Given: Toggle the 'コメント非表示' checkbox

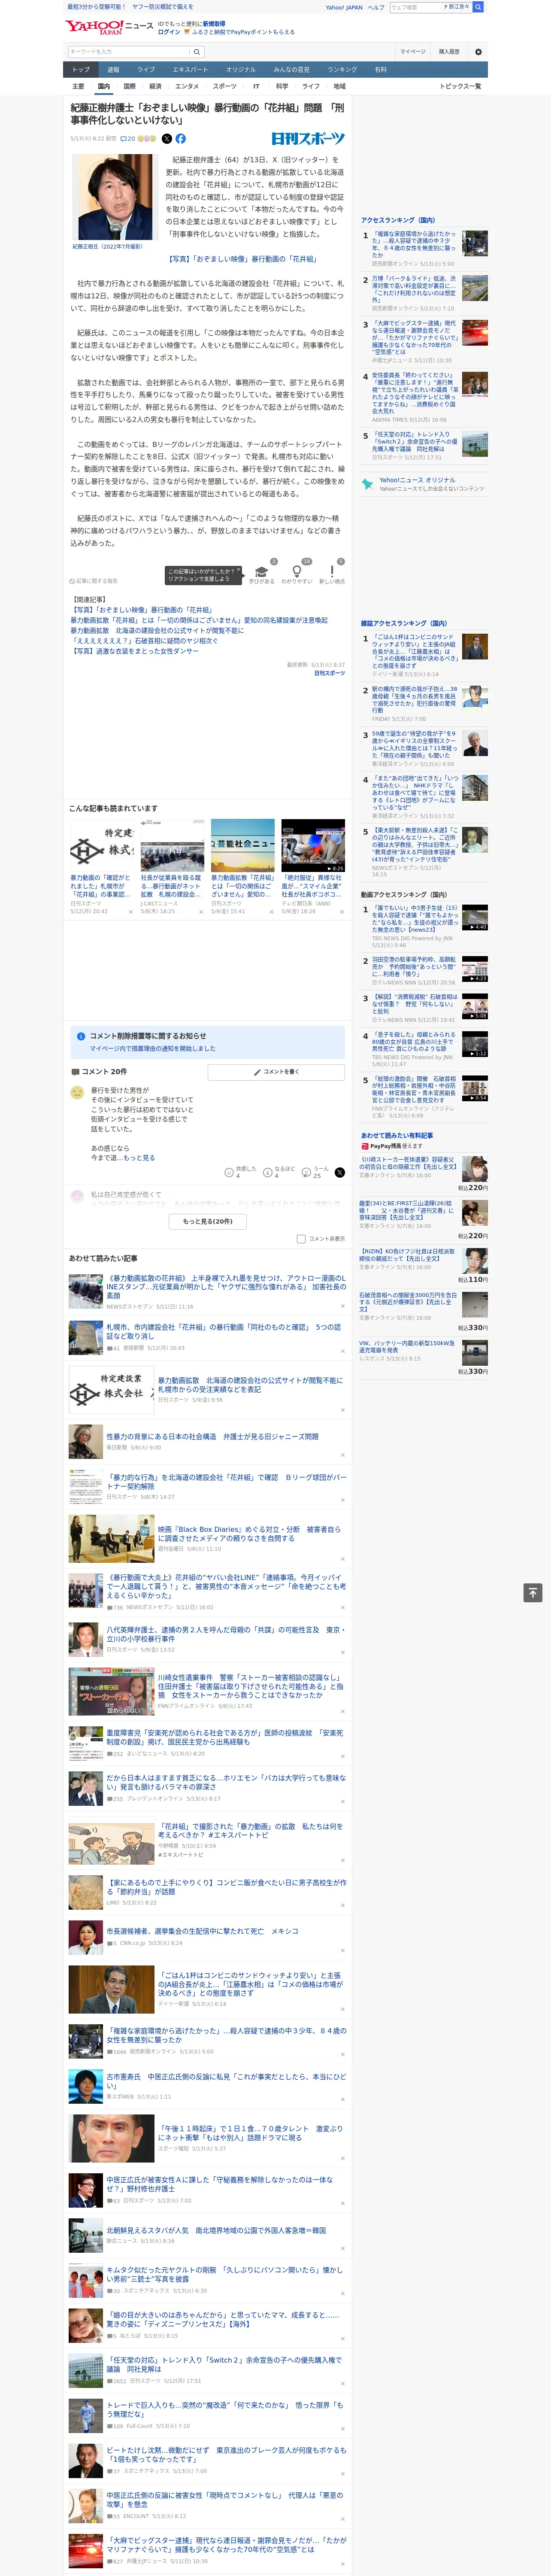Looking at the screenshot, I should pos(301,1238).
